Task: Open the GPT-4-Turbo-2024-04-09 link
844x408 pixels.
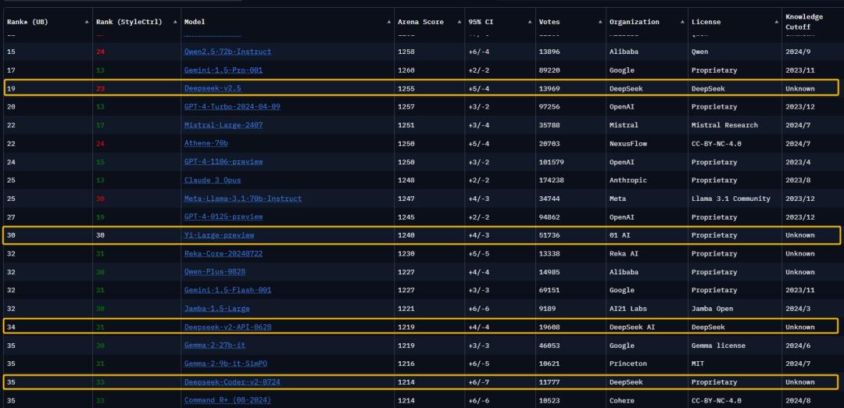Action: coord(232,106)
